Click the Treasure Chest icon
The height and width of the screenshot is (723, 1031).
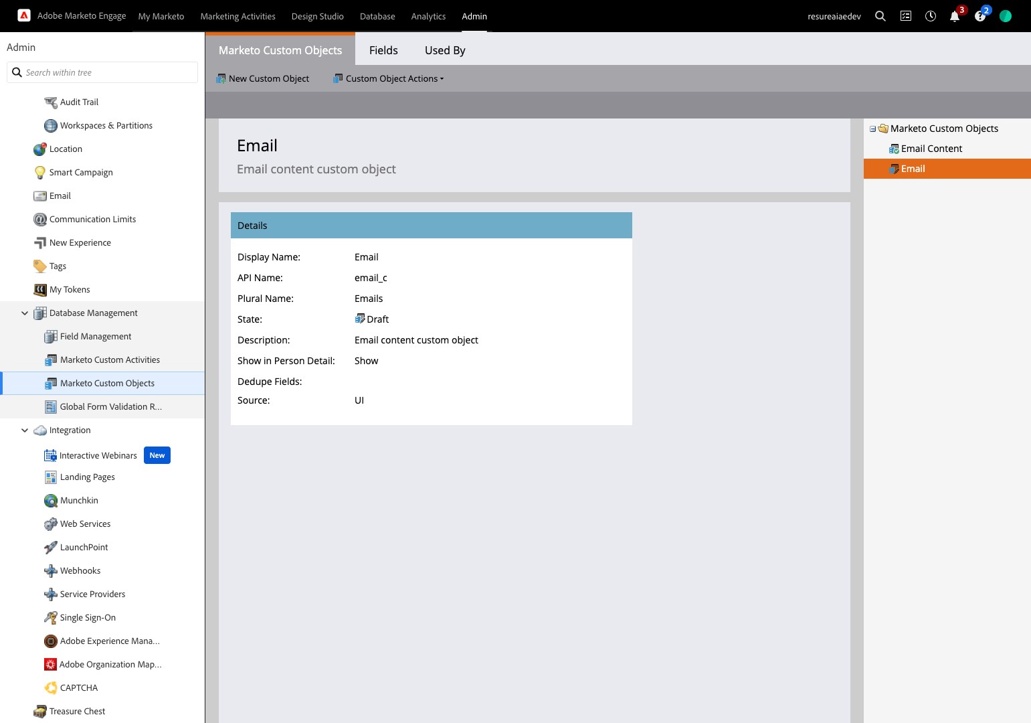pos(40,712)
